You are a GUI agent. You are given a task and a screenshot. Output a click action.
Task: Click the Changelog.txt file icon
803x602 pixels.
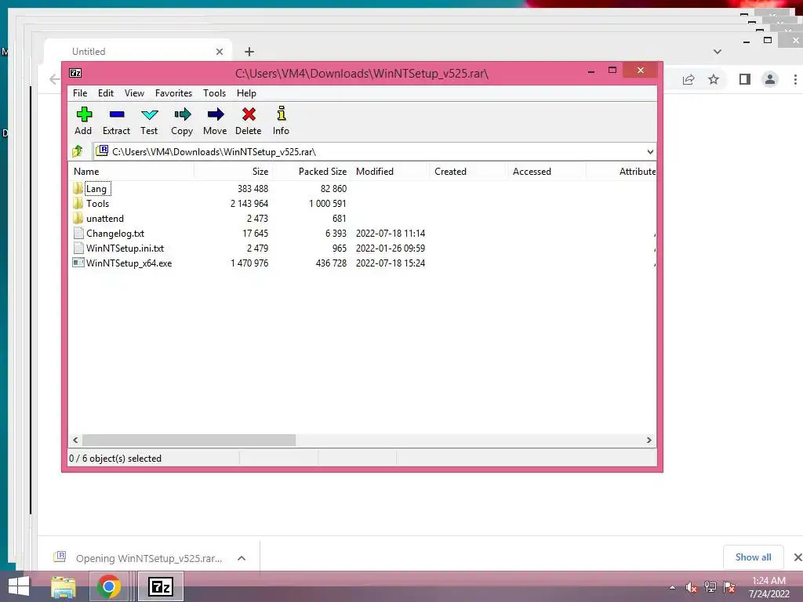click(78, 234)
